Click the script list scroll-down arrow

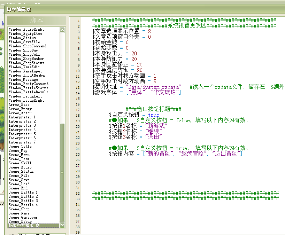pos(62,225)
